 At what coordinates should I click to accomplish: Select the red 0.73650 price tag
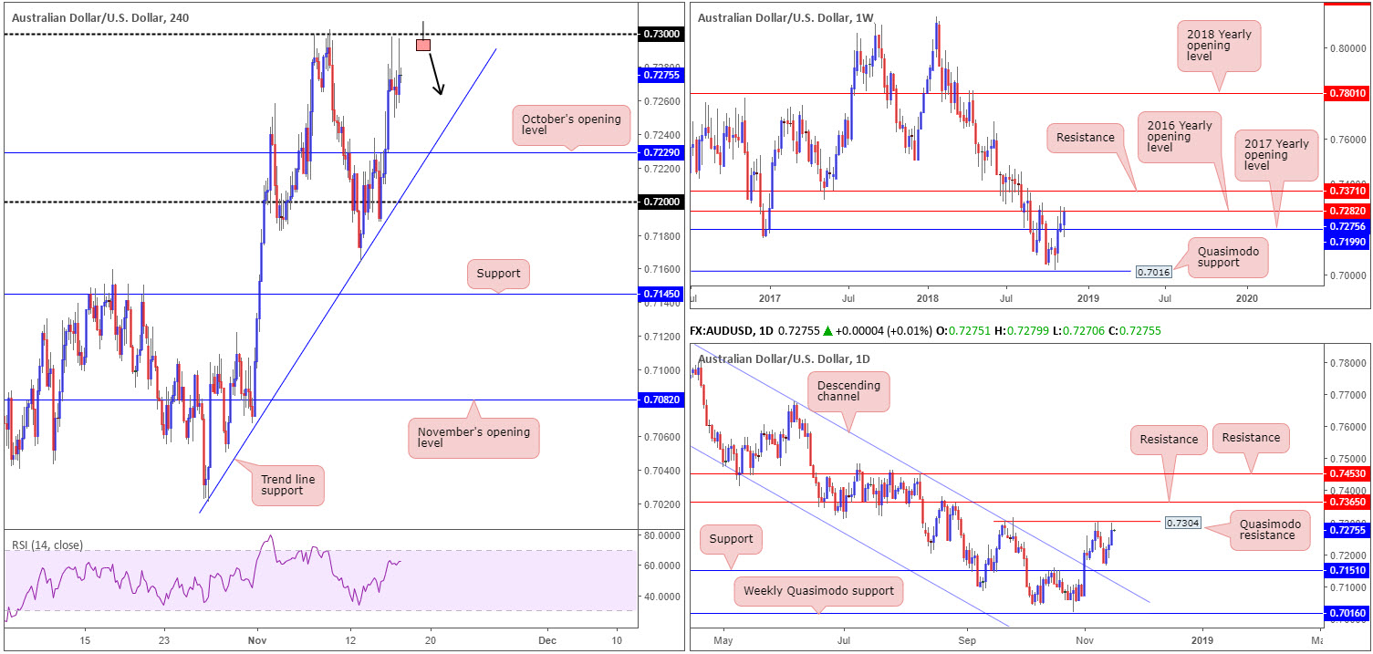(x=1347, y=502)
